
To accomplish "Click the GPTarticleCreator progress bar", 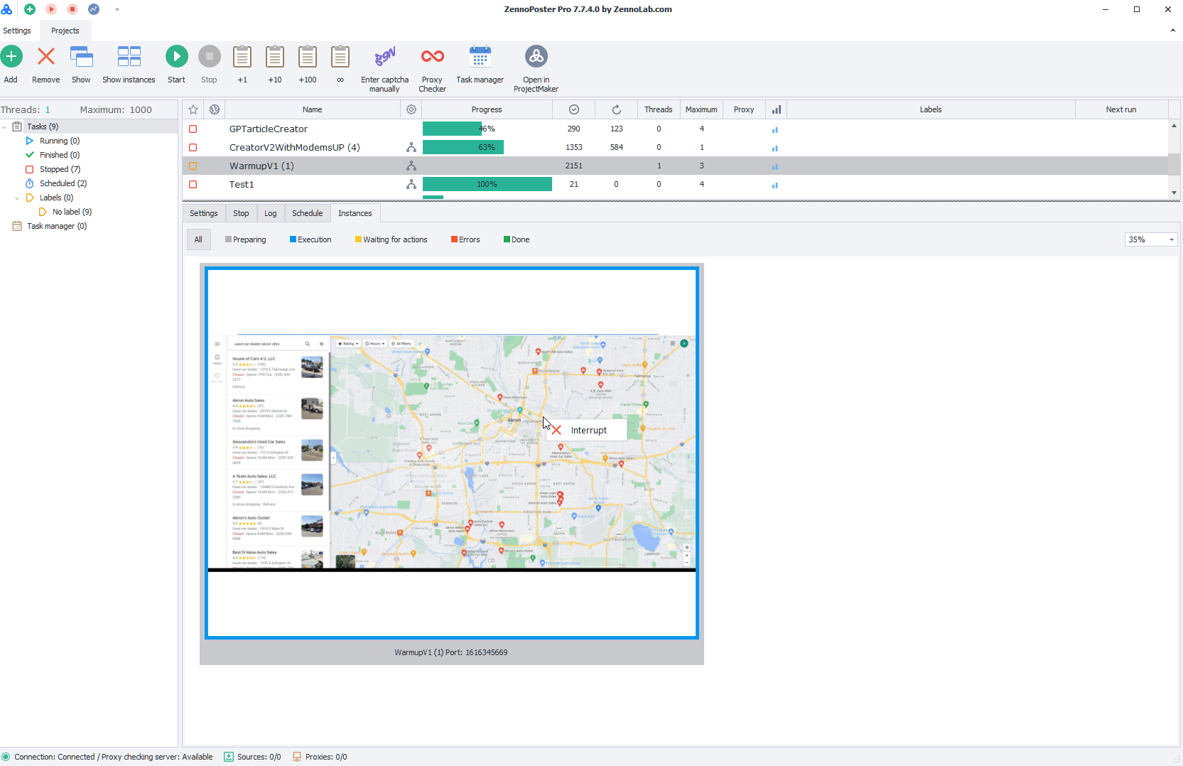I will (487, 129).
